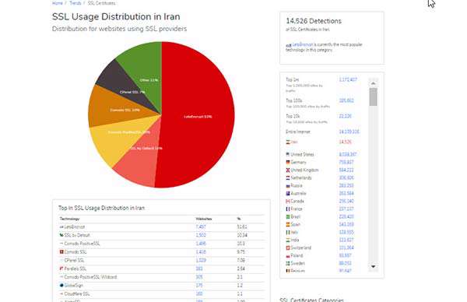Open the Home breadcrumb link
The image size is (467, 302).
click(x=57, y=3)
